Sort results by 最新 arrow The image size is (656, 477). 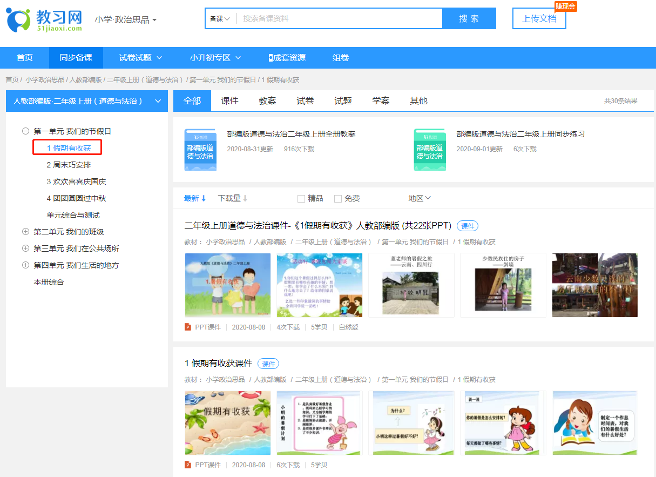click(x=195, y=198)
